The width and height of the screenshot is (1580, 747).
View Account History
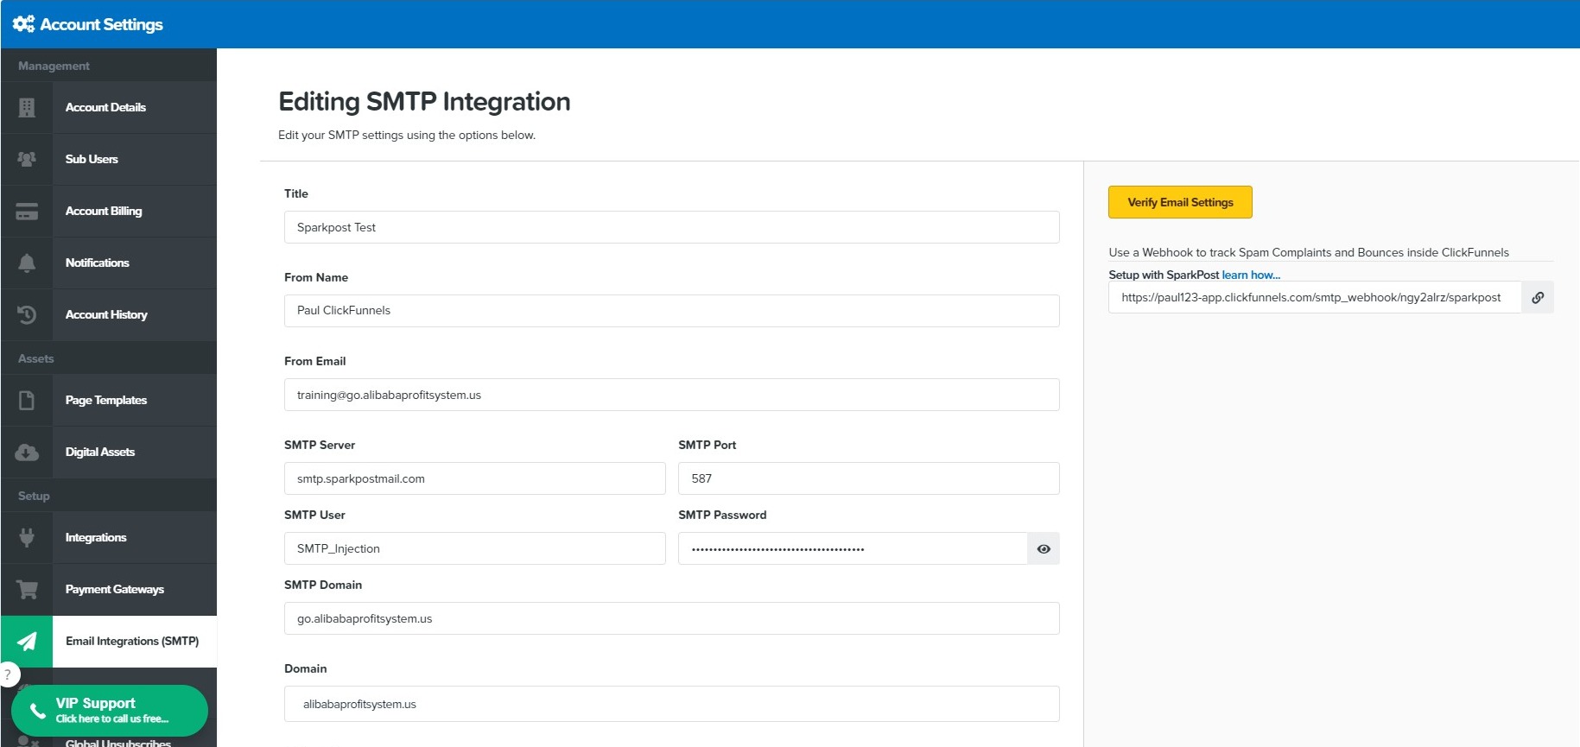click(x=108, y=314)
